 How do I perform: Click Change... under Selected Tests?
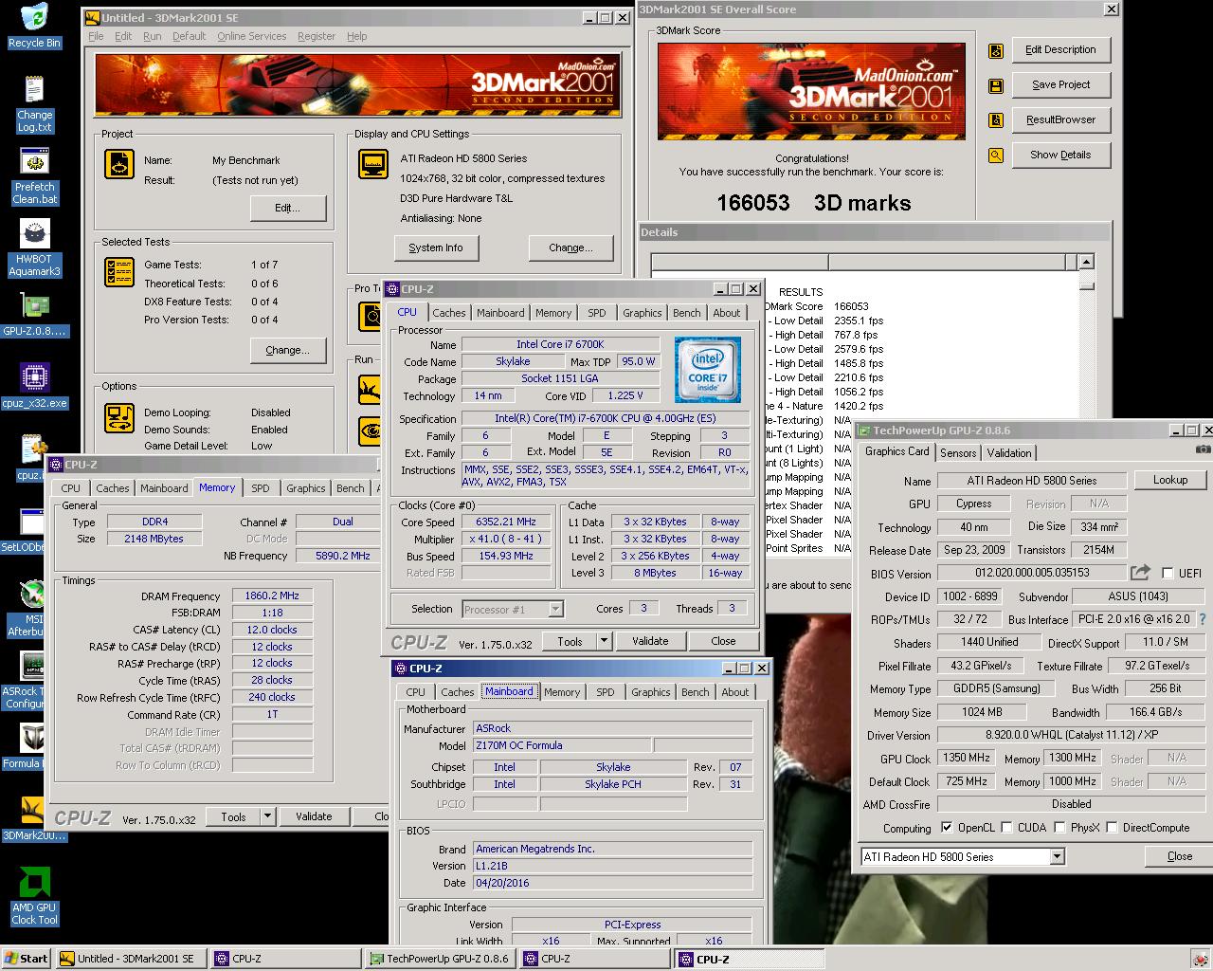[287, 350]
